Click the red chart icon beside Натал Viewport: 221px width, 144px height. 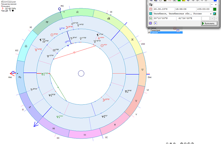point(174,28)
